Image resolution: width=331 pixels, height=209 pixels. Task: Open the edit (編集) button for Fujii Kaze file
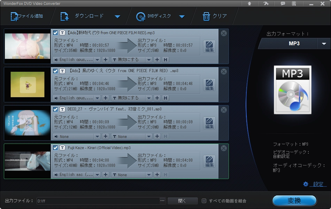209,161
